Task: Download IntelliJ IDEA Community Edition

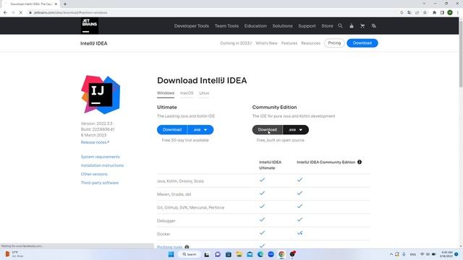Action: pos(267,130)
